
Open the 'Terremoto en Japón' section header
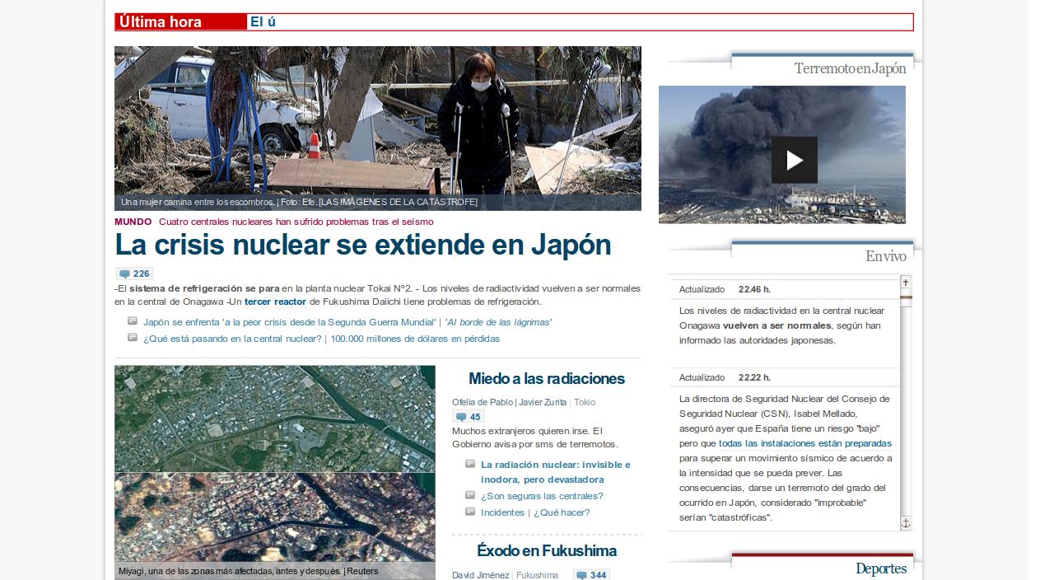(850, 68)
